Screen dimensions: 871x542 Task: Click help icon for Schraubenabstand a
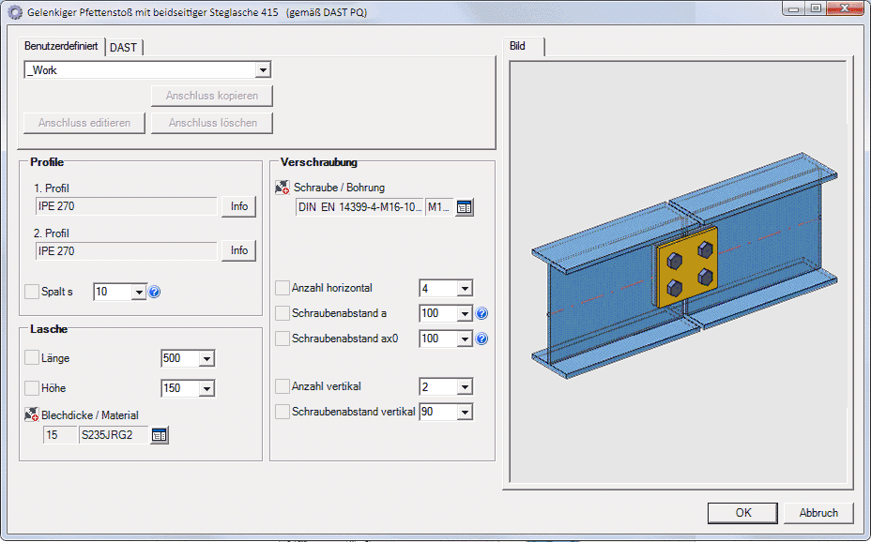coord(481,313)
